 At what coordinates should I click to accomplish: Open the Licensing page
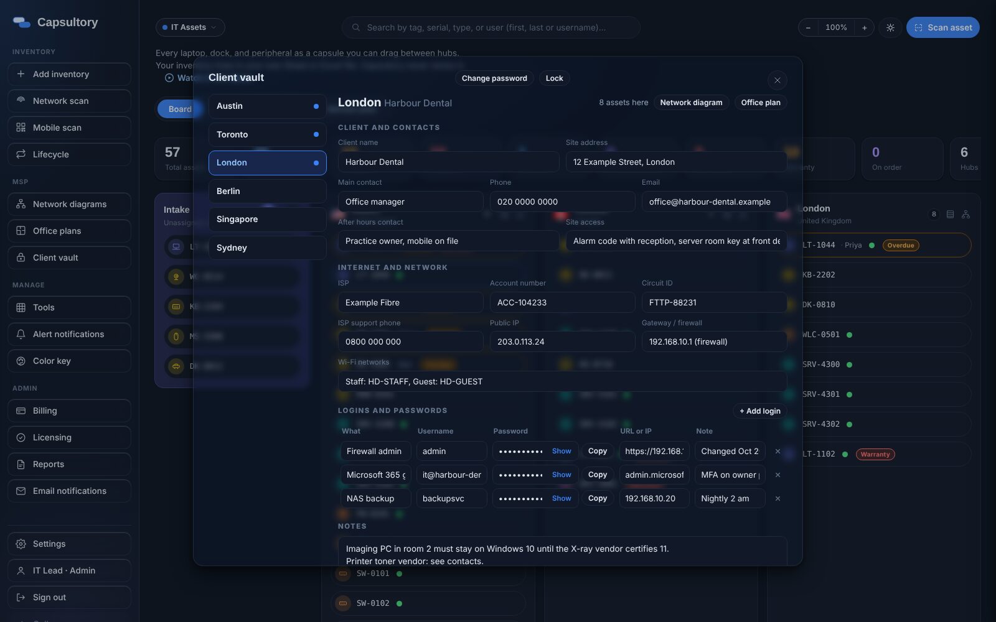(69, 437)
